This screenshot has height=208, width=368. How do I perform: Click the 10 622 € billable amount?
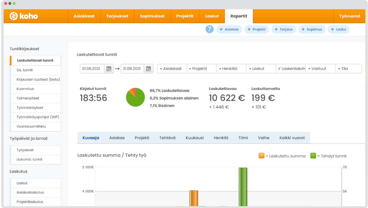coord(227,98)
